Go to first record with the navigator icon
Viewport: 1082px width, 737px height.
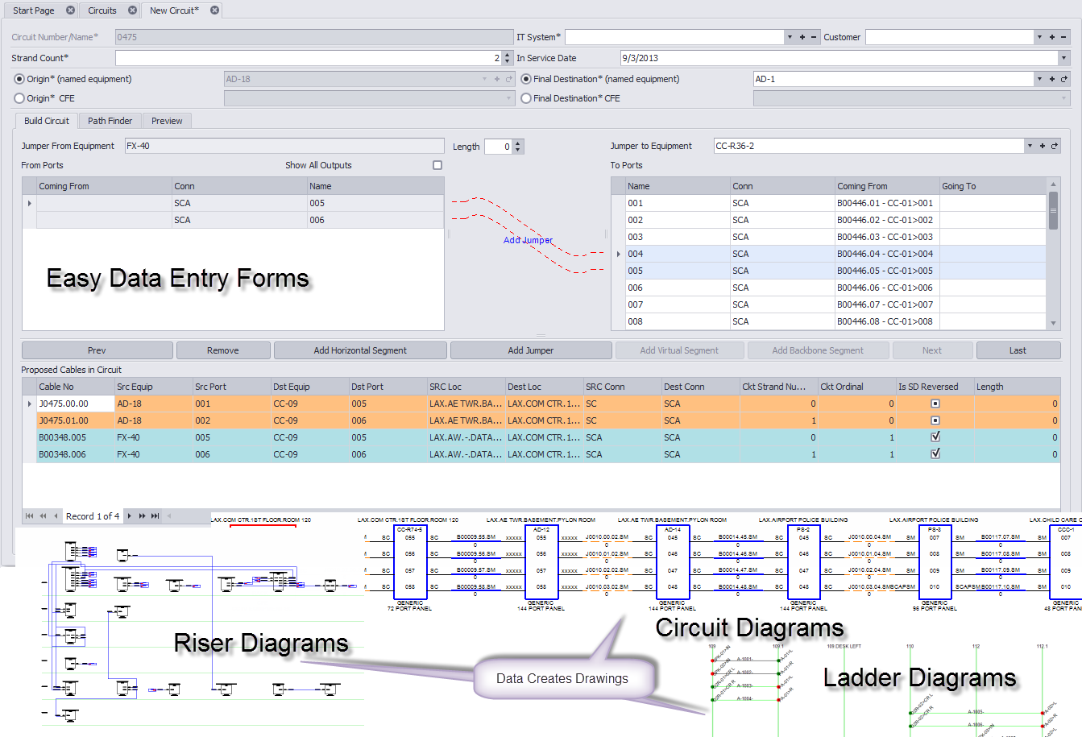pos(30,515)
